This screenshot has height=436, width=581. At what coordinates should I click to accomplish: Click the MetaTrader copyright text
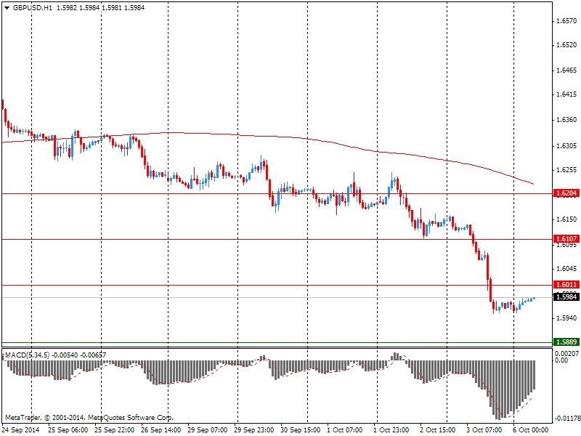tap(89, 418)
